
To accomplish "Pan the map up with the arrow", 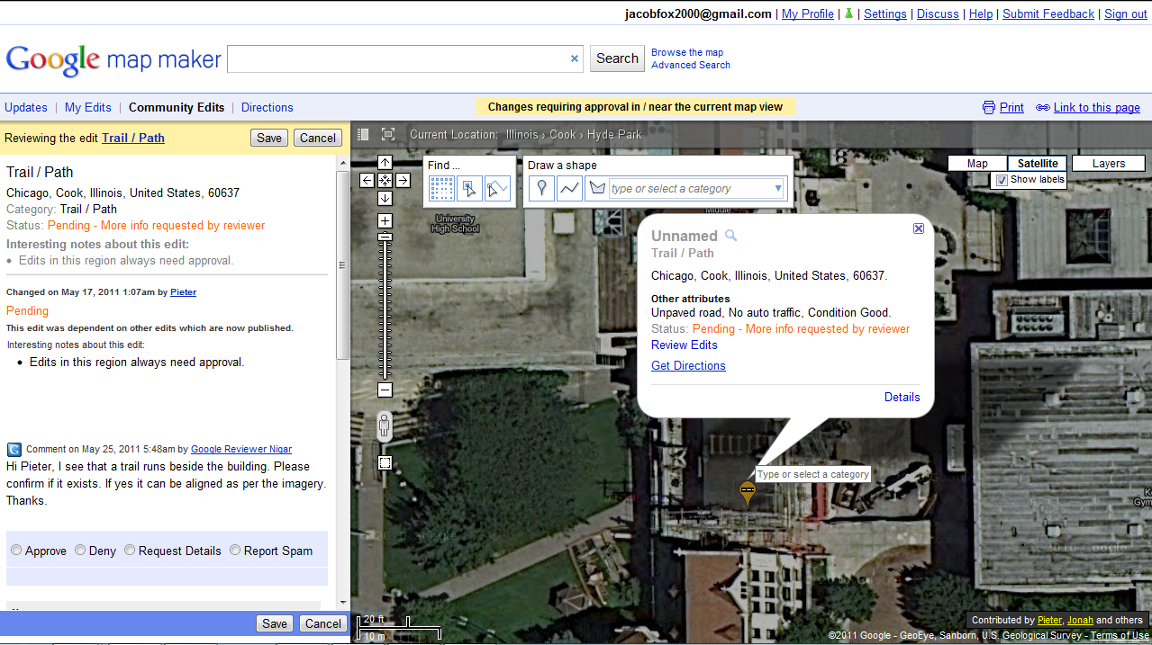I will [x=385, y=163].
